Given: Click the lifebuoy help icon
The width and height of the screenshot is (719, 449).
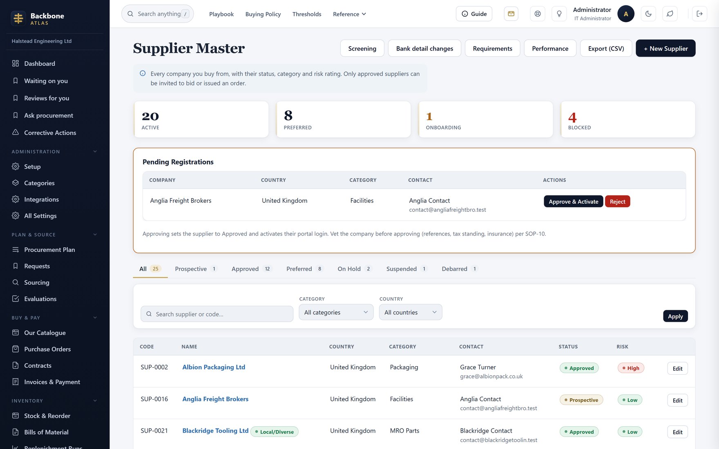Looking at the screenshot, I should tap(538, 14).
